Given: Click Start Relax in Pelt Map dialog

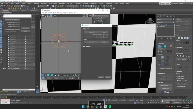Looking at the screenshot, I should [x=92, y=42].
